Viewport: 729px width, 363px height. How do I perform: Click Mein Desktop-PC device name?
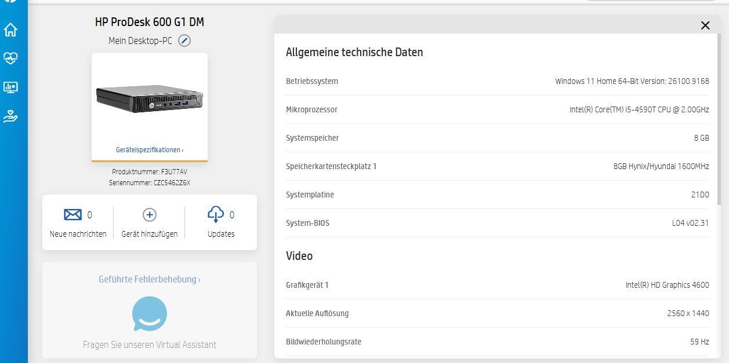coord(140,41)
